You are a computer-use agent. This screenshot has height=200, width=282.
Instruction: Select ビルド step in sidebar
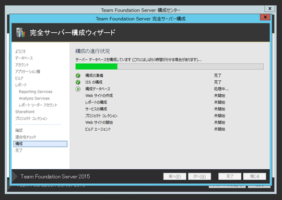(x=19, y=78)
